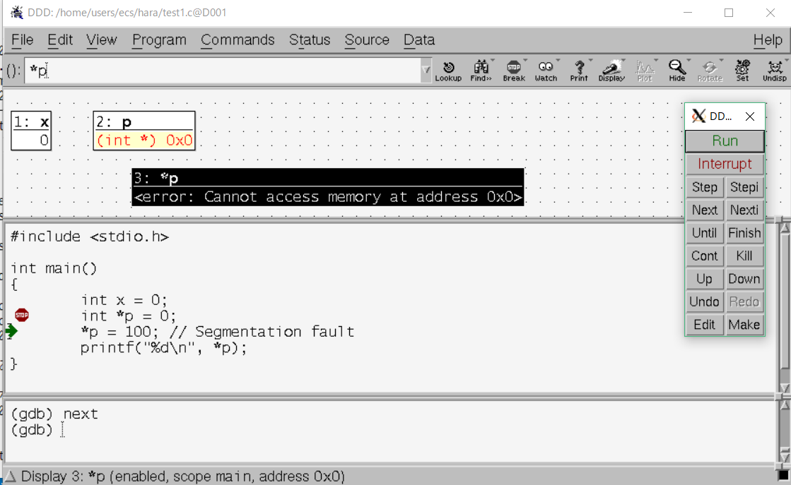
Task: Set a breakpoint with Break icon
Action: (514, 71)
